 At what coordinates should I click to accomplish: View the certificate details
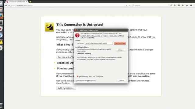coord(121,50)
